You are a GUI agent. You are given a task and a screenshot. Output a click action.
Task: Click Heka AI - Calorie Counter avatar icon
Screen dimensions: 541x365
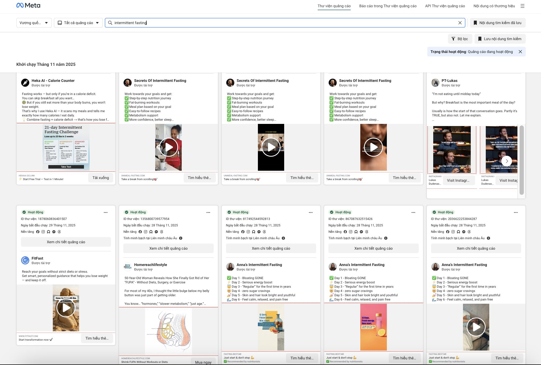(25, 83)
